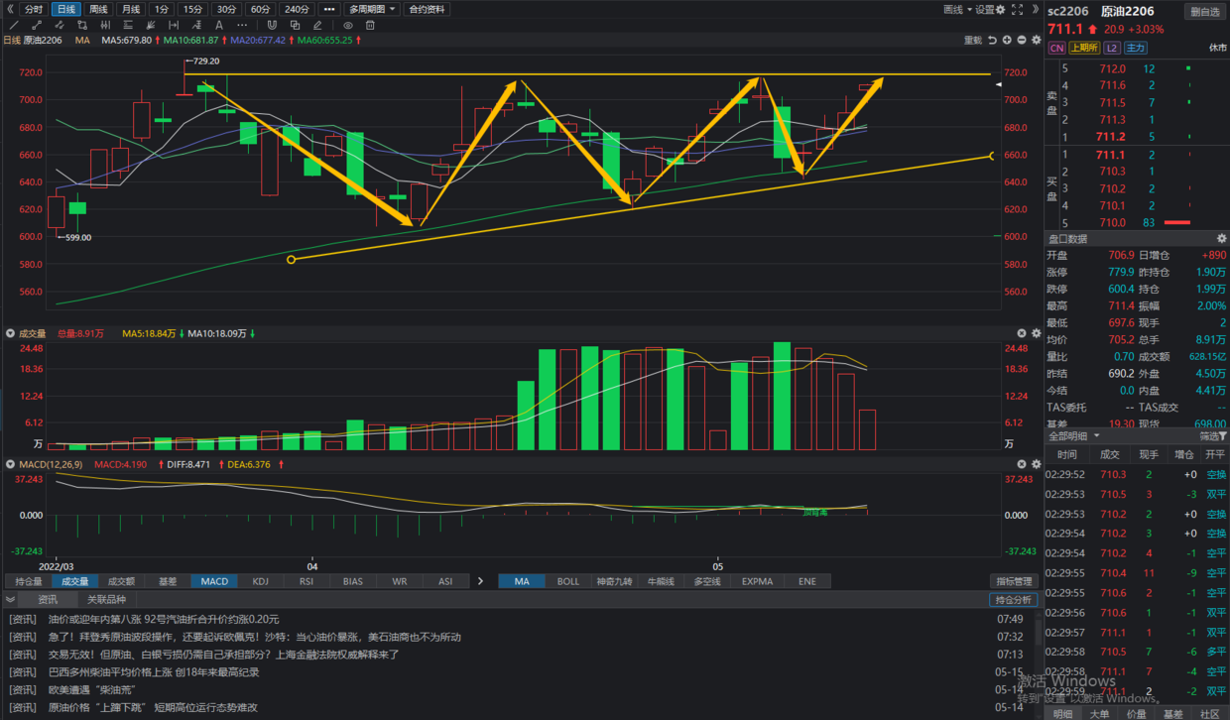
Task: Select BOLL main indicator
Action: 567,581
